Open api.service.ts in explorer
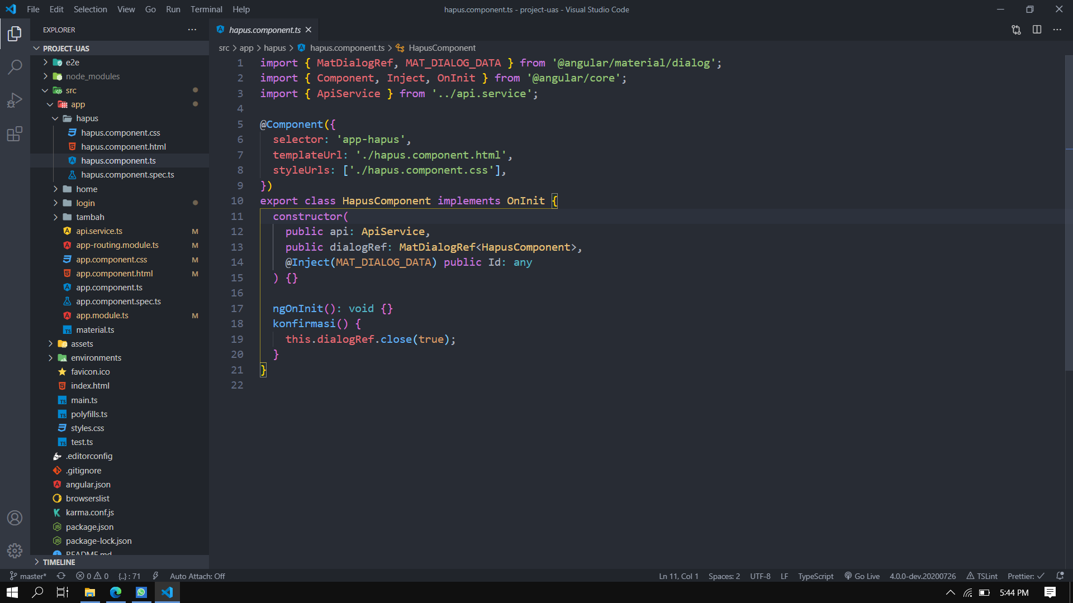Viewport: 1073px width, 603px height. coord(120,231)
